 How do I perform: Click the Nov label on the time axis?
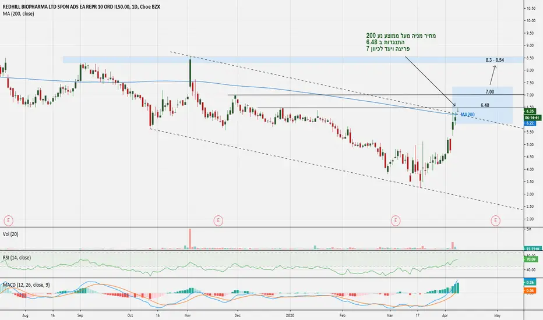click(188, 315)
